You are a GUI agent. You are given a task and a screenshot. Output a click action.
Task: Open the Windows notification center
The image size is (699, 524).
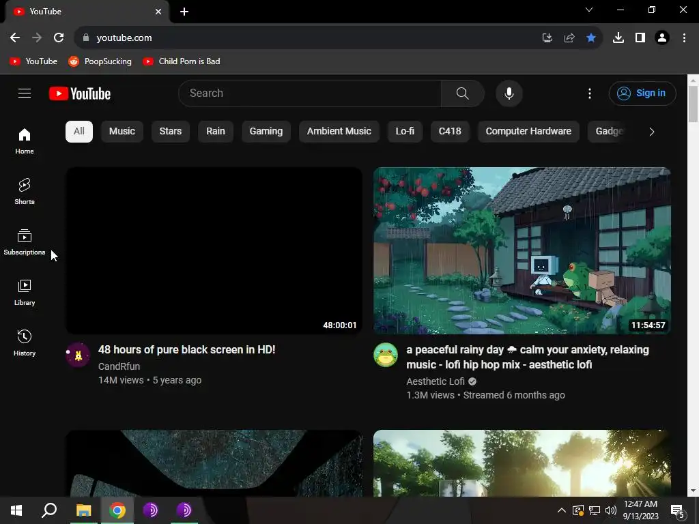(678, 510)
